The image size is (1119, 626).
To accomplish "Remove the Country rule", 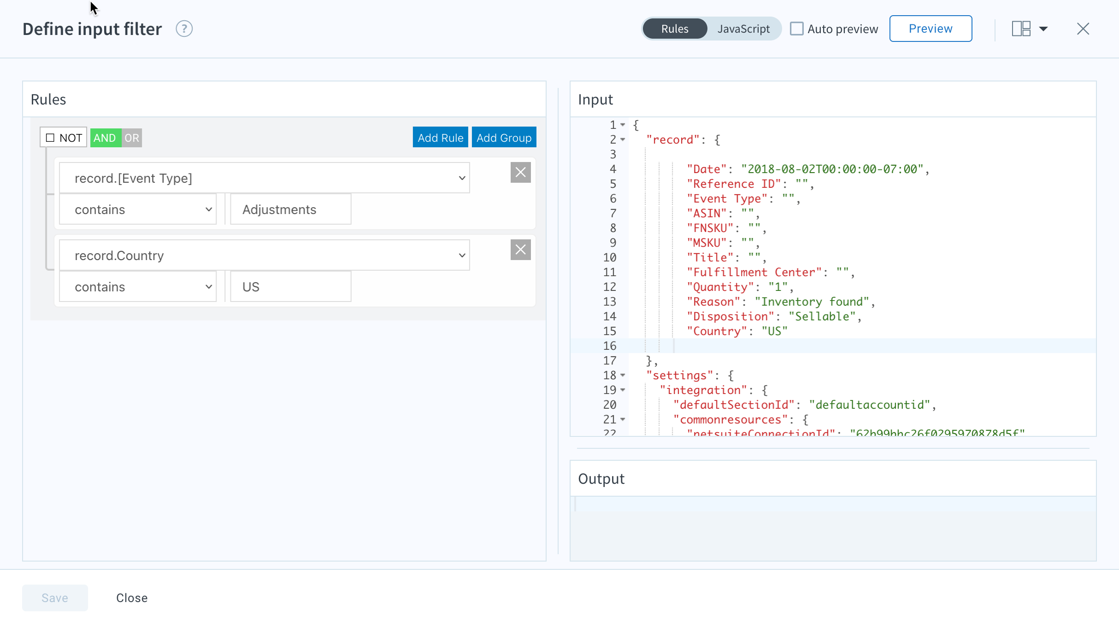I will point(520,250).
